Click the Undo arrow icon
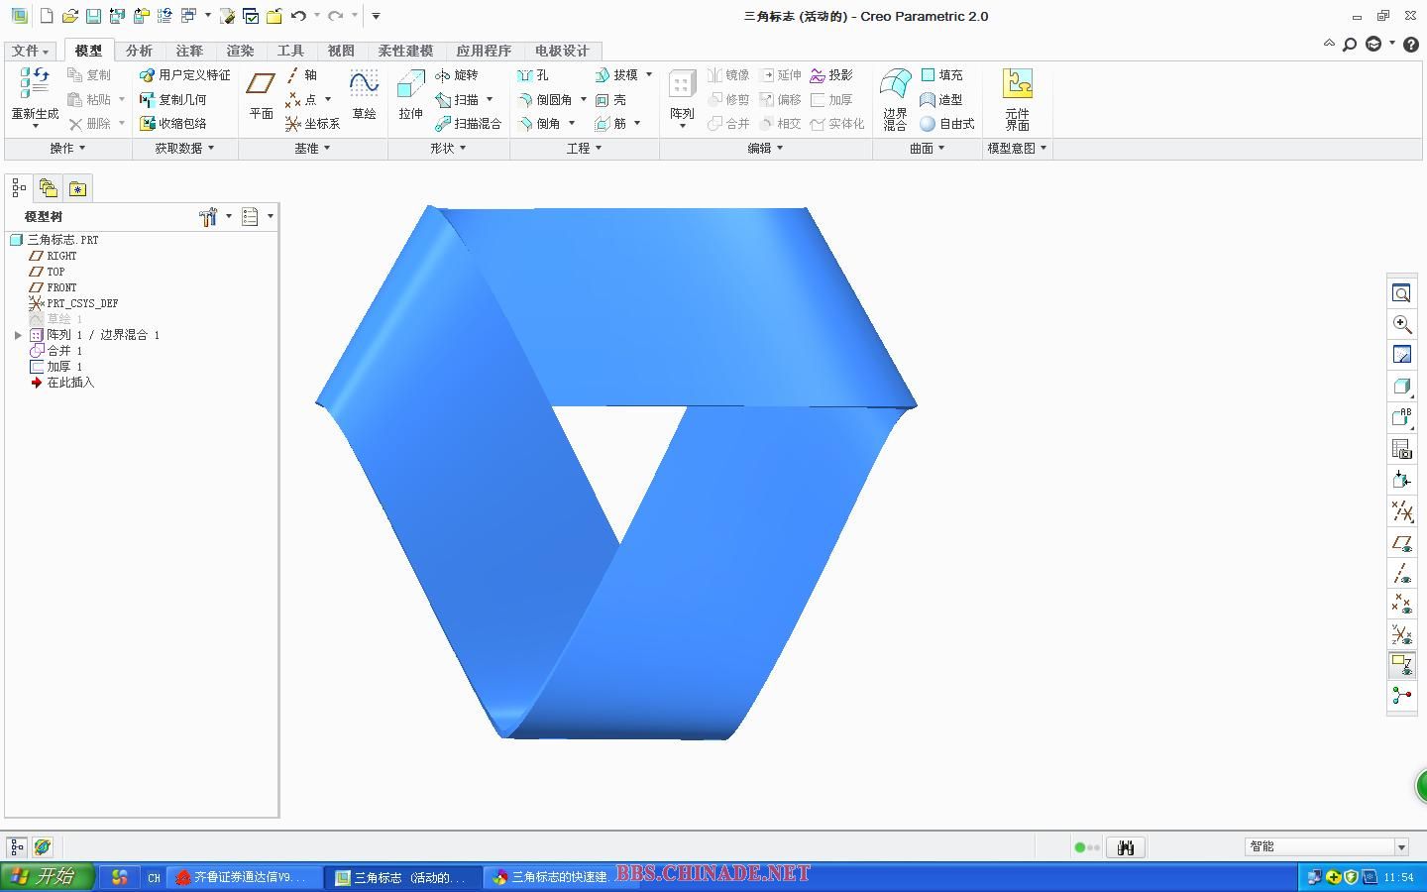 pyautogui.click(x=298, y=16)
